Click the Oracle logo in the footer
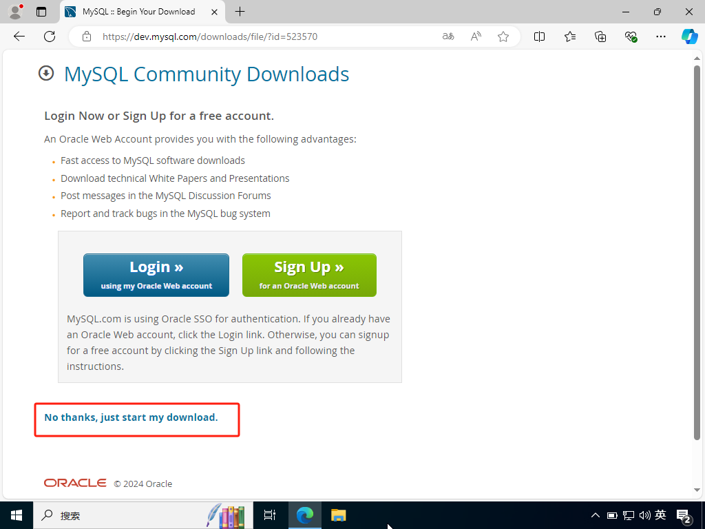The image size is (705, 529). [75, 483]
